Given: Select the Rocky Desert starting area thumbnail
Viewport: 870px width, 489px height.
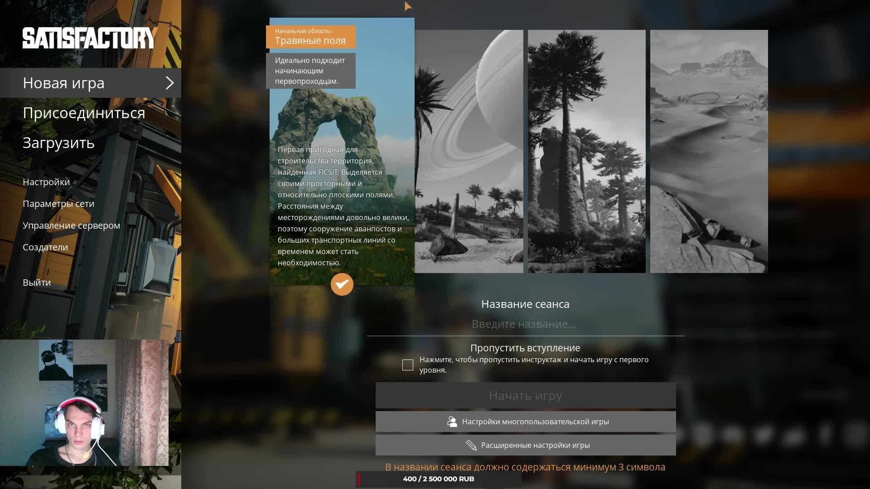Looking at the screenshot, I should click(x=469, y=151).
